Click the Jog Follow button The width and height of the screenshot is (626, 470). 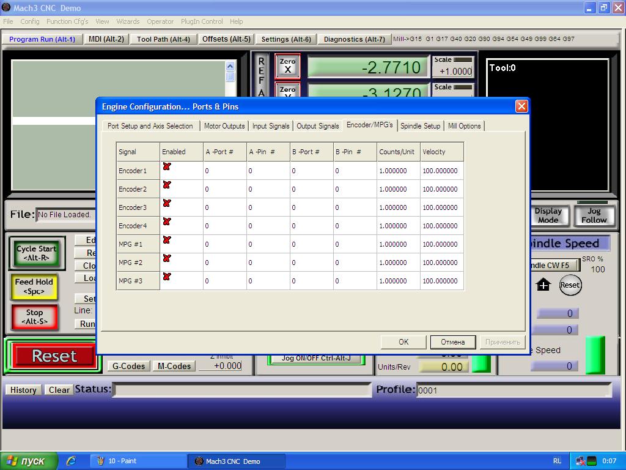tap(594, 215)
